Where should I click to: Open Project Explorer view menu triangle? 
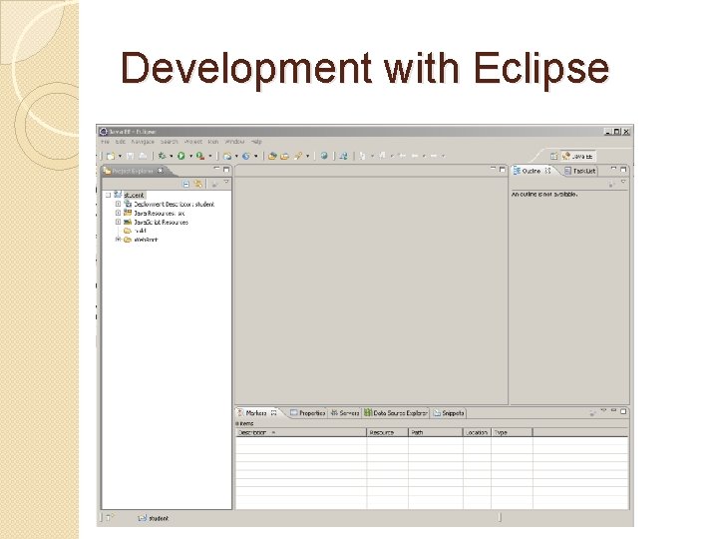226,183
